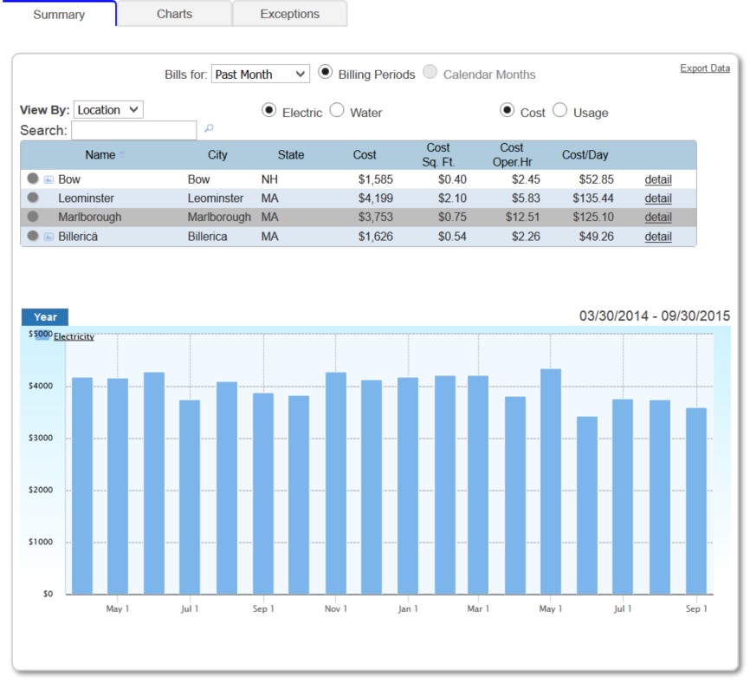Image resolution: width=750 pixels, height=683 pixels.
Task: Enable the Billing Periods option
Action: (x=324, y=74)
